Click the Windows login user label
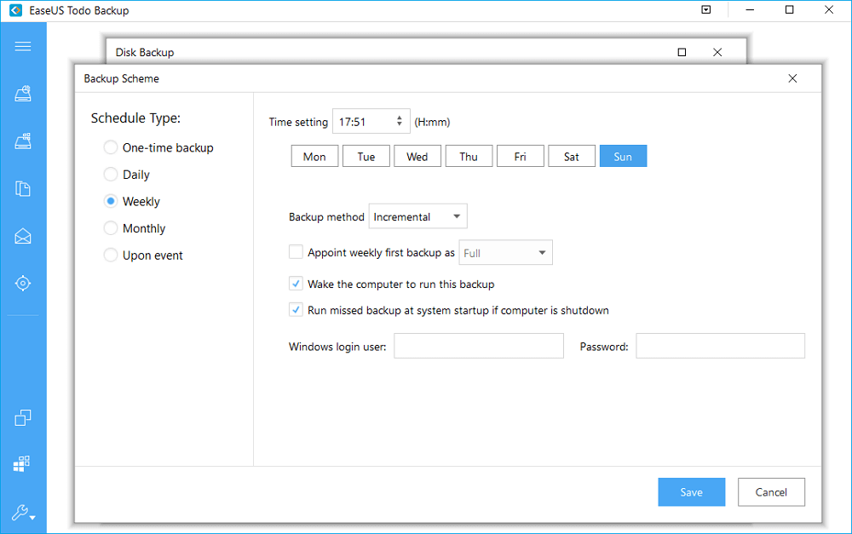Screen dimensions: 852x534 tap(337, 347)
